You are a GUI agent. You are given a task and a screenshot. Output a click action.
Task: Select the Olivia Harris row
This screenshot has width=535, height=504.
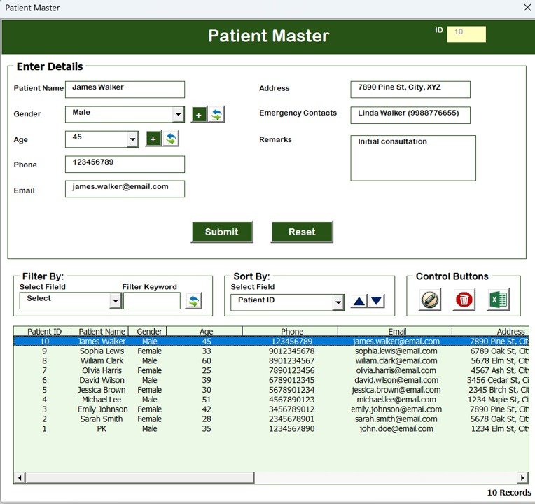click(x=271, y=371)
